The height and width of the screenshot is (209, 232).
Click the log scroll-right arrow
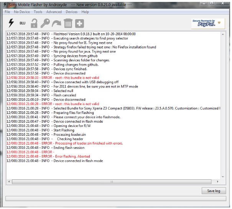(x=218, y=181)
